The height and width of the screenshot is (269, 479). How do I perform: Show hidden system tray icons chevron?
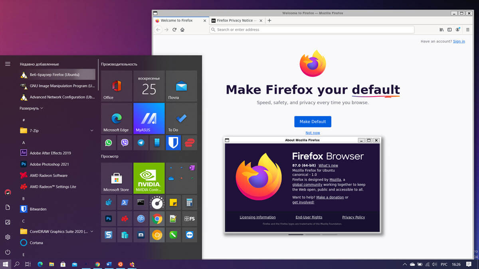click(x=406, y=264)
